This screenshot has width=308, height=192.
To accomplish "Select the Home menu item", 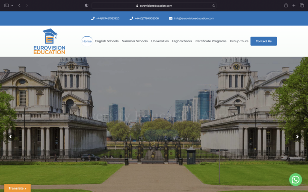I will point(87,41).
